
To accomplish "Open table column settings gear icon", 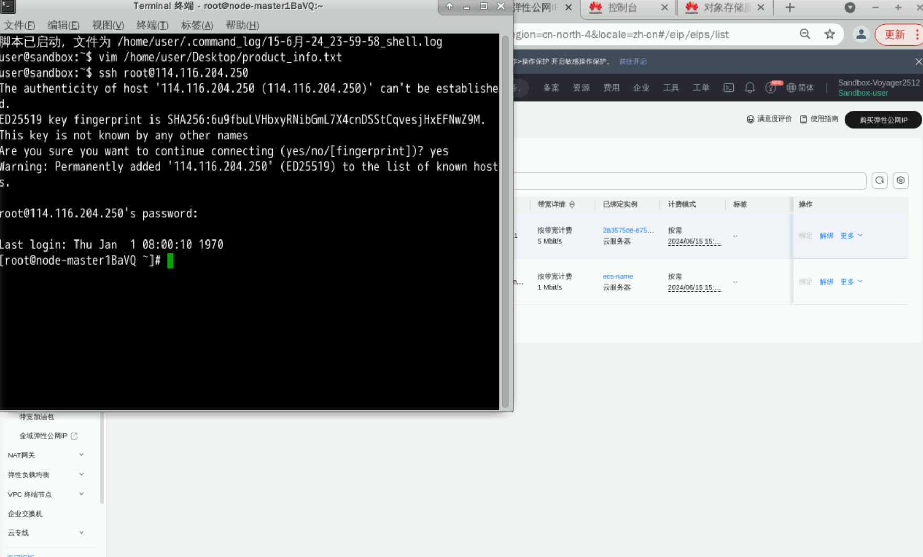I will coord(900,181).
